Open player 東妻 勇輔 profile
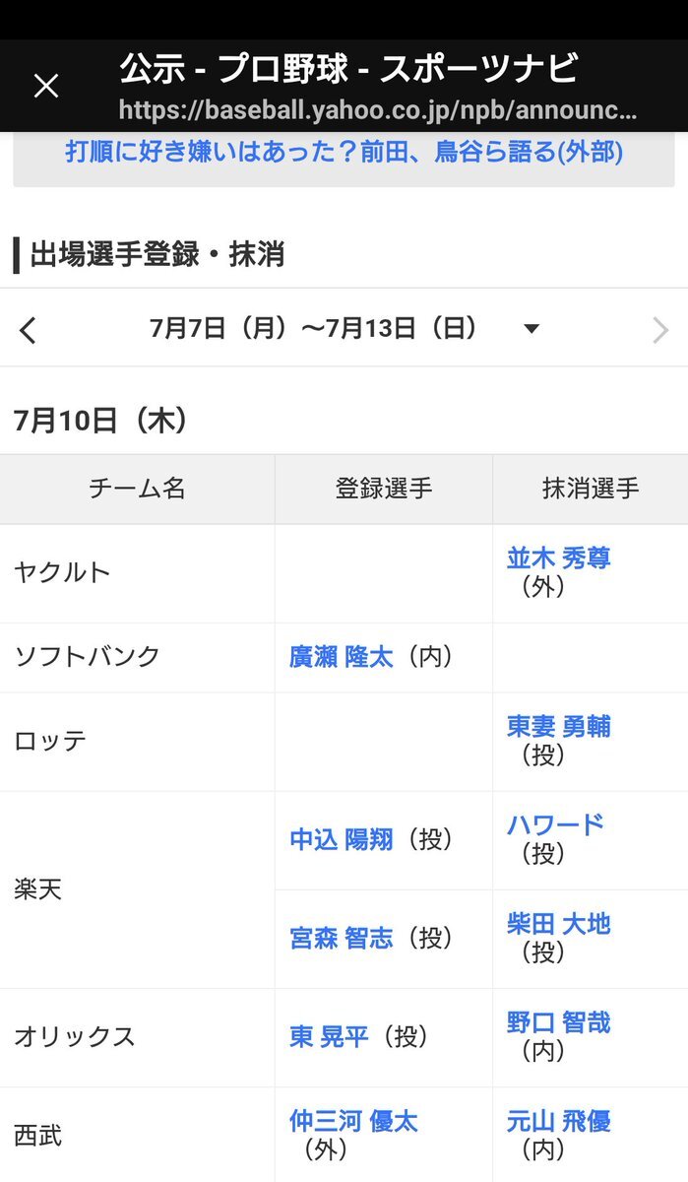Image resolution: width=688 pixels, height=1182 pixels. 559,727
